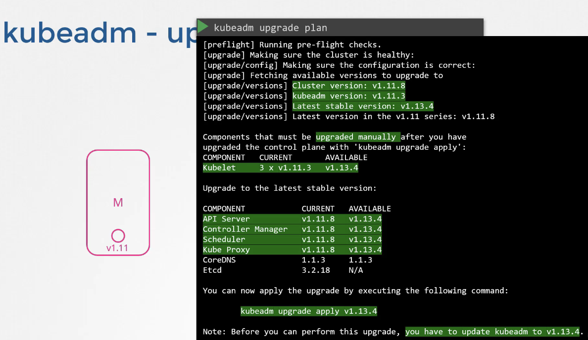Click '3 x v1.11.3' in the Kubelet row
Viewport: 588px width, 340px height.
285,168
